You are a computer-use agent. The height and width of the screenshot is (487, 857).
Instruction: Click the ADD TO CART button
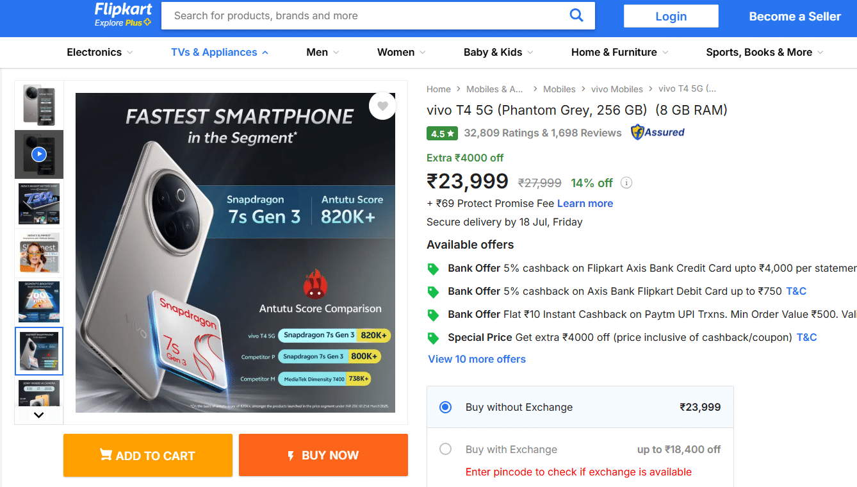point(148,456)
